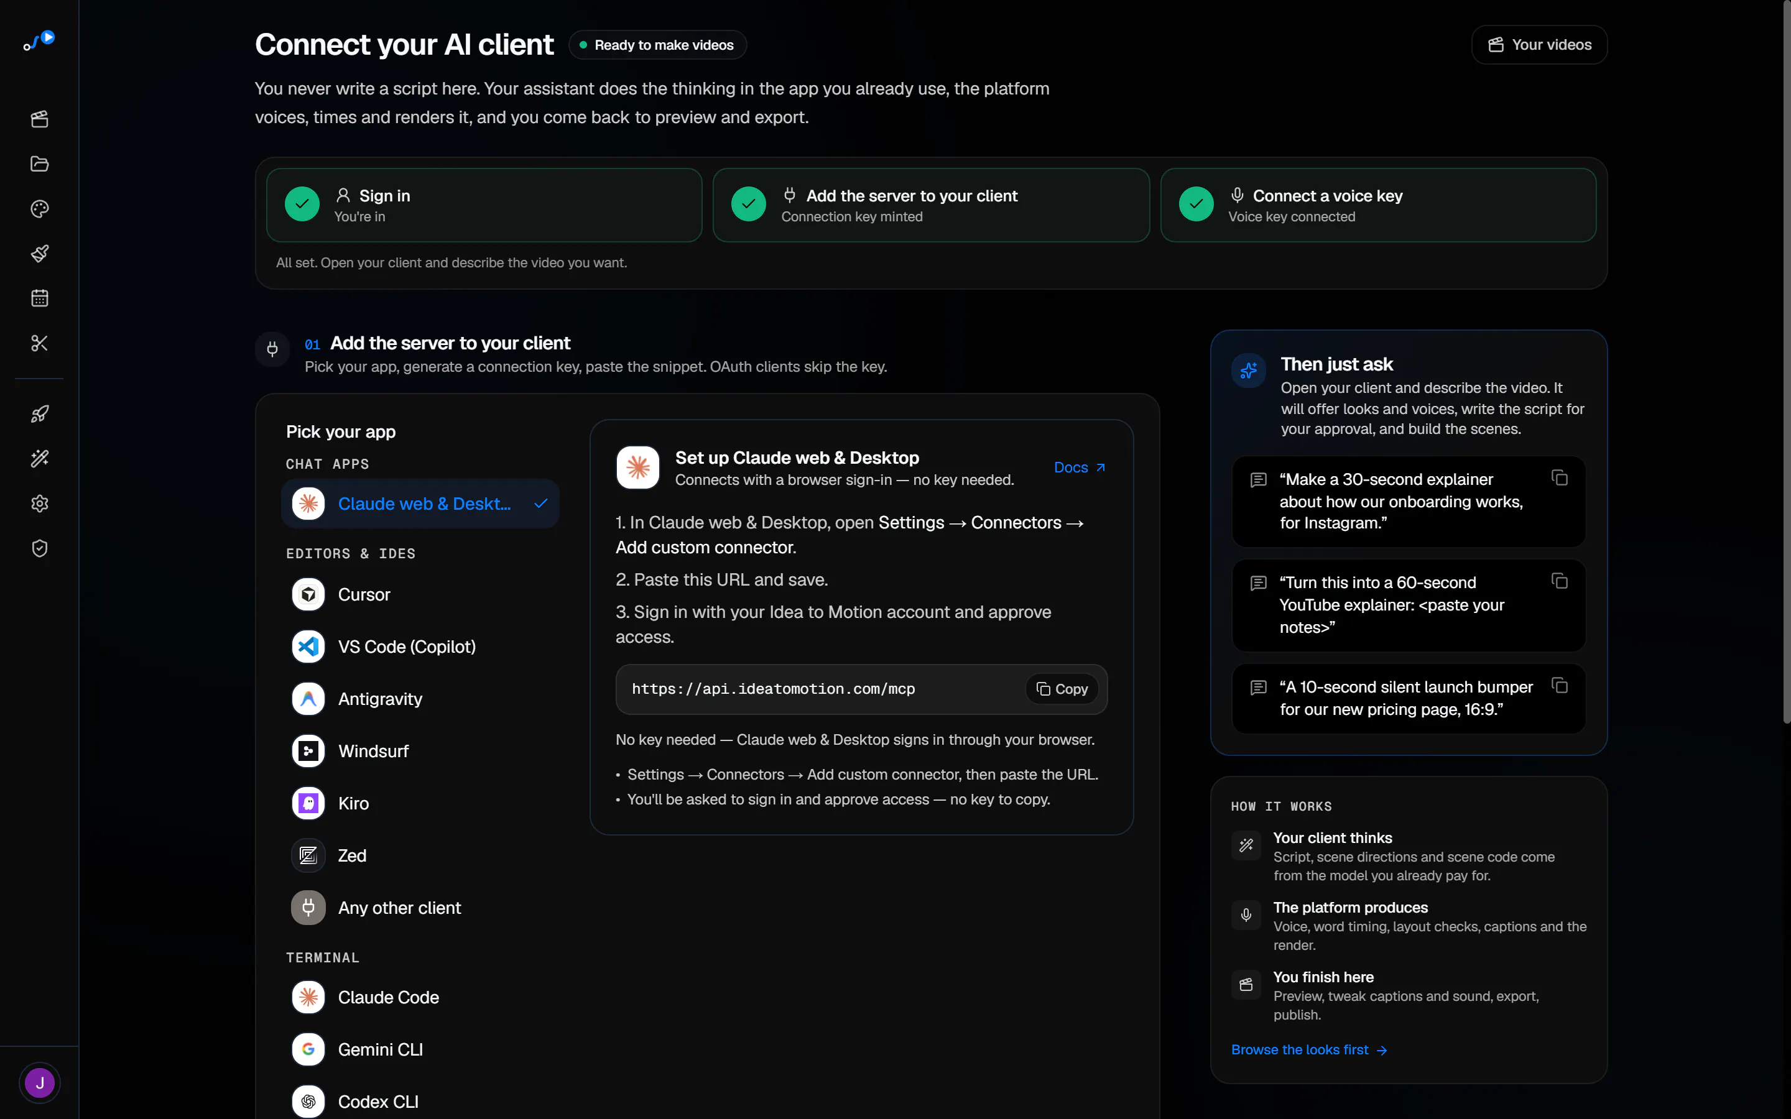Screen dimensions: 1791x1119
Task: Copy the MCP server URL
Action: click(1062, 689)
